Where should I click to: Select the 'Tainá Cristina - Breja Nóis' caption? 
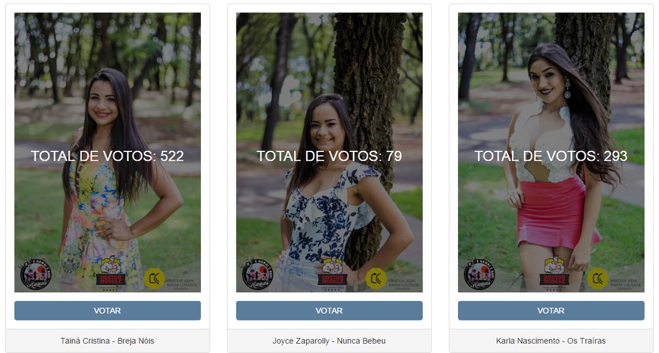pos(107,341)
